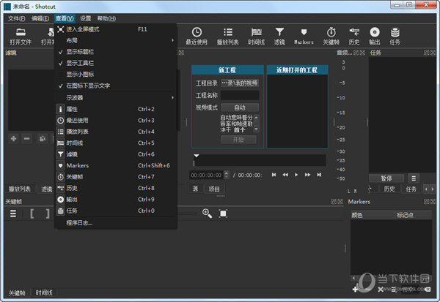Expand the 布局 submenu
This screenshot has width=440, height=302.
(115, 41)
